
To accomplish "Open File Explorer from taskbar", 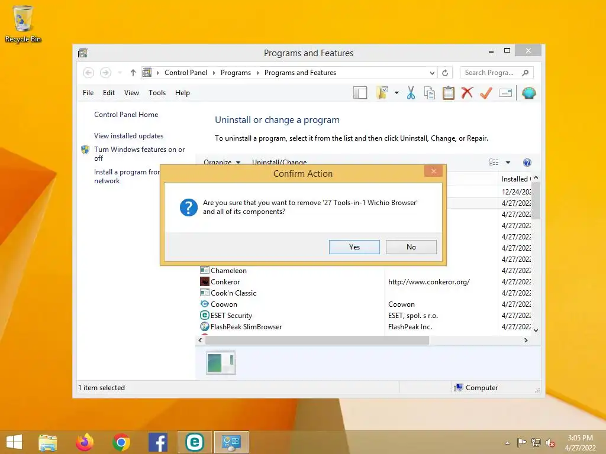I will (x=47, y=442).
